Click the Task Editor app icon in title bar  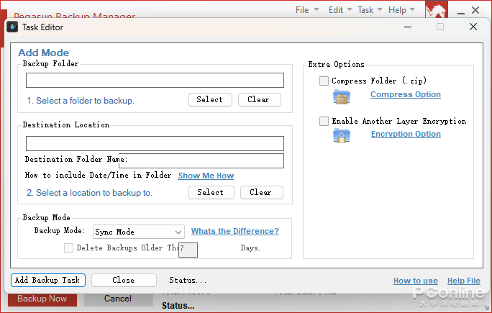(12, 27)
